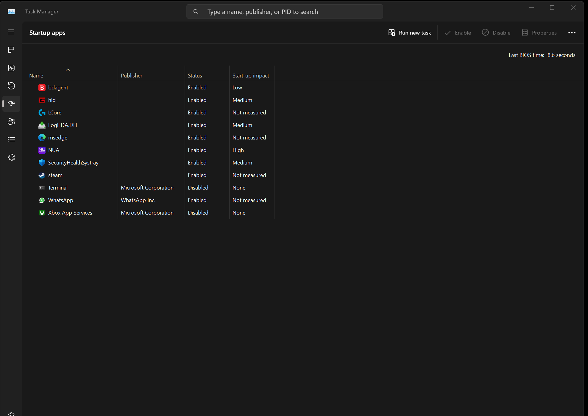Open the Services puzzle icon
The width and height of the screenshot is (588, 416).
coord(11,157)
